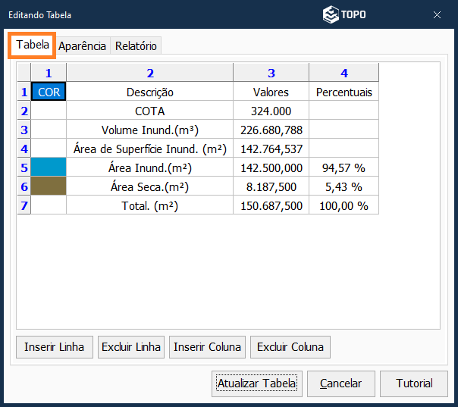The image size is (458, 407).
Task: Click column header 2
Action: [x=150, y=73]
